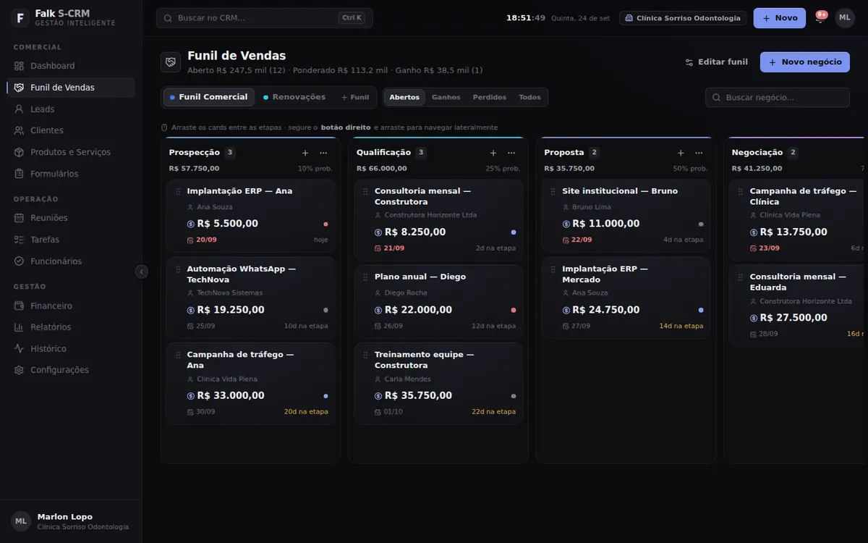Image resolution: width=868 pixels, height=543 pixels.
Task: Open the Clínica Sorriso Odontologia company selector
Action: (683, 18)
